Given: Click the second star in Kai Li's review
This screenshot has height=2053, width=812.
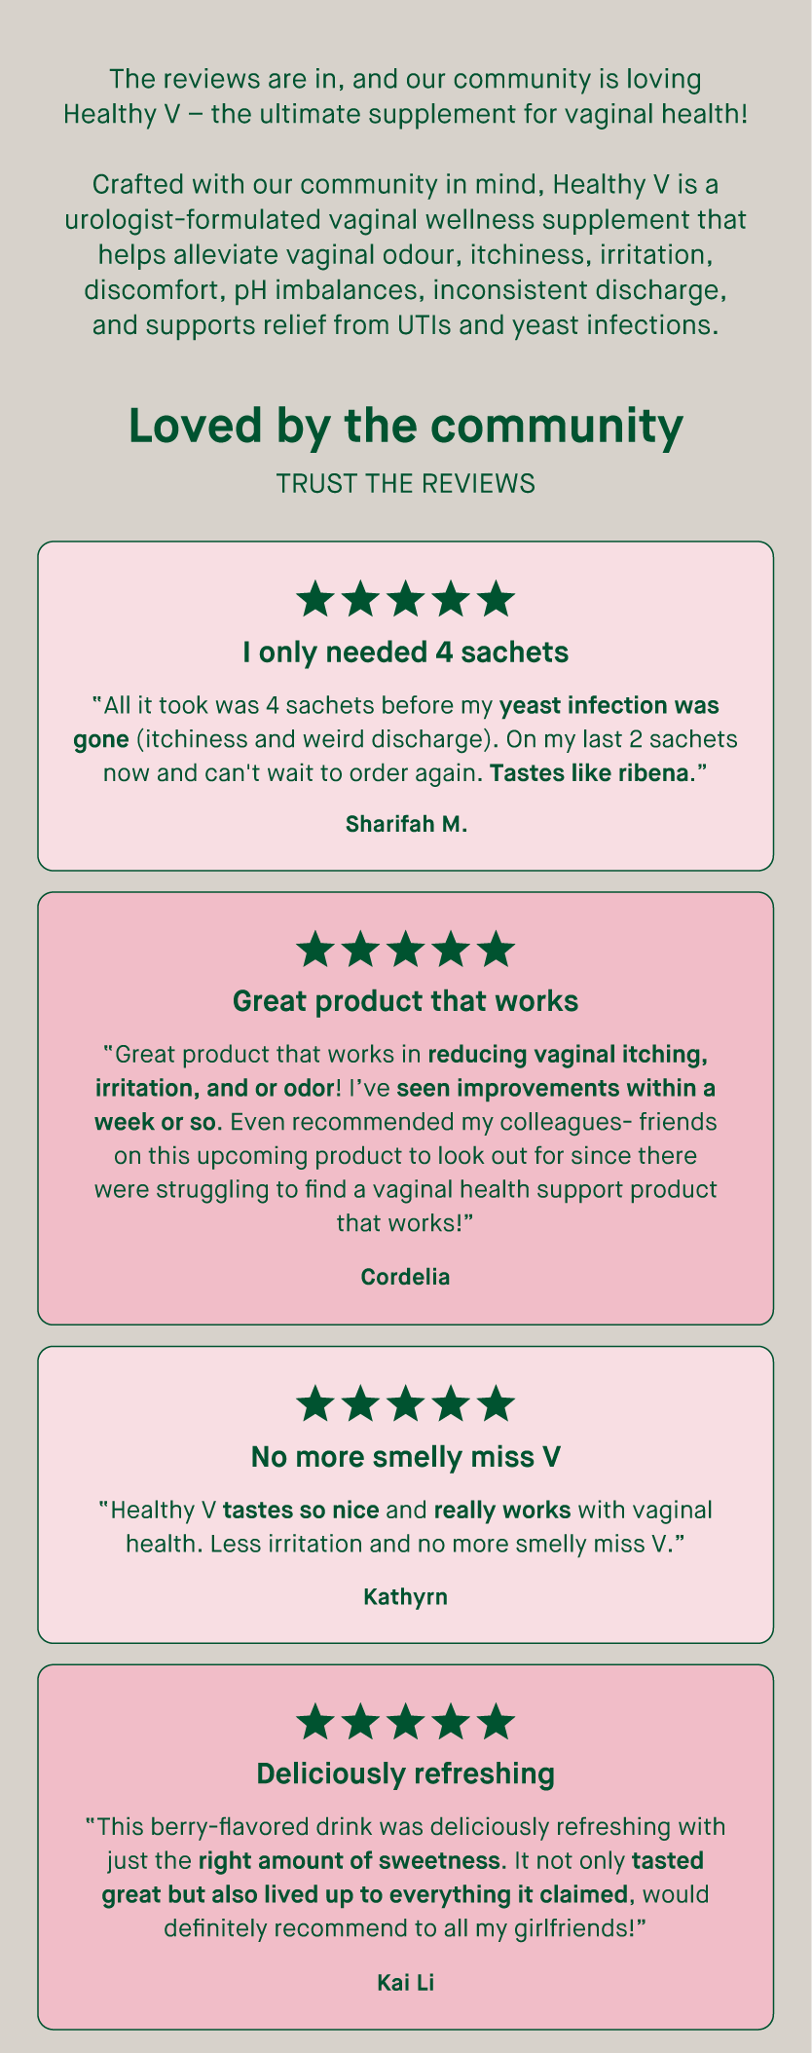Looking at the screenshot, I should (360, 1721).
